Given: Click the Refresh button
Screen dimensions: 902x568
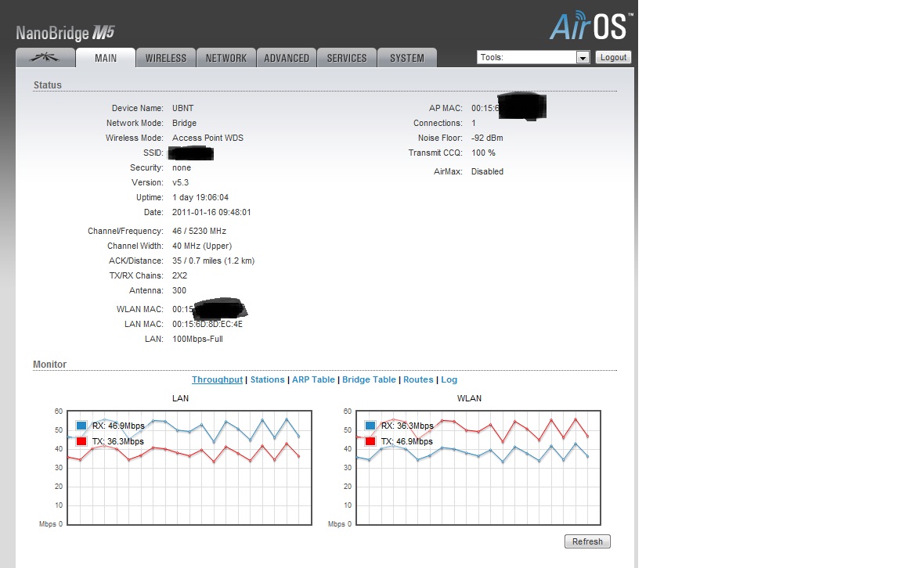Looking at the screenshot, I should pyautogui.click(x=587, y=541).
